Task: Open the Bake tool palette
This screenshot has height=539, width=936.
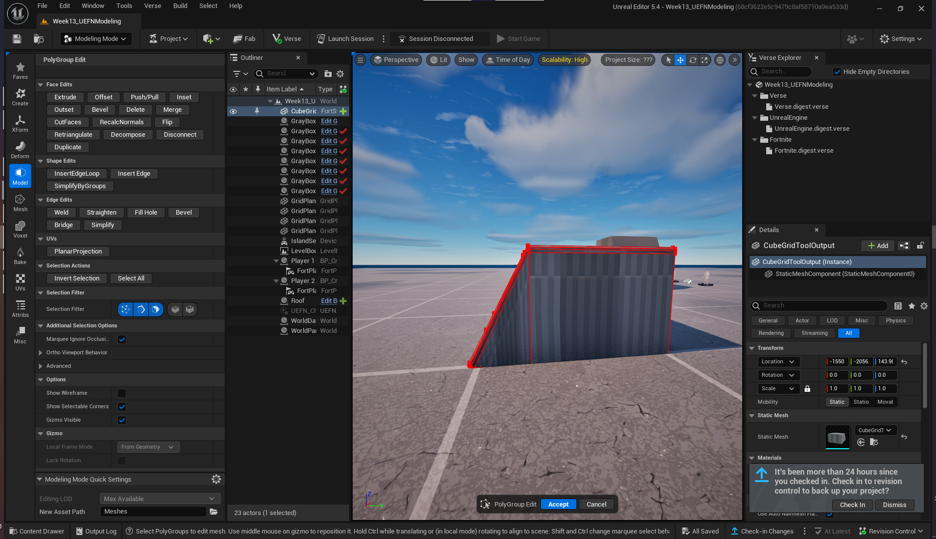Action: pyautogui.click(x=20, y=256)
